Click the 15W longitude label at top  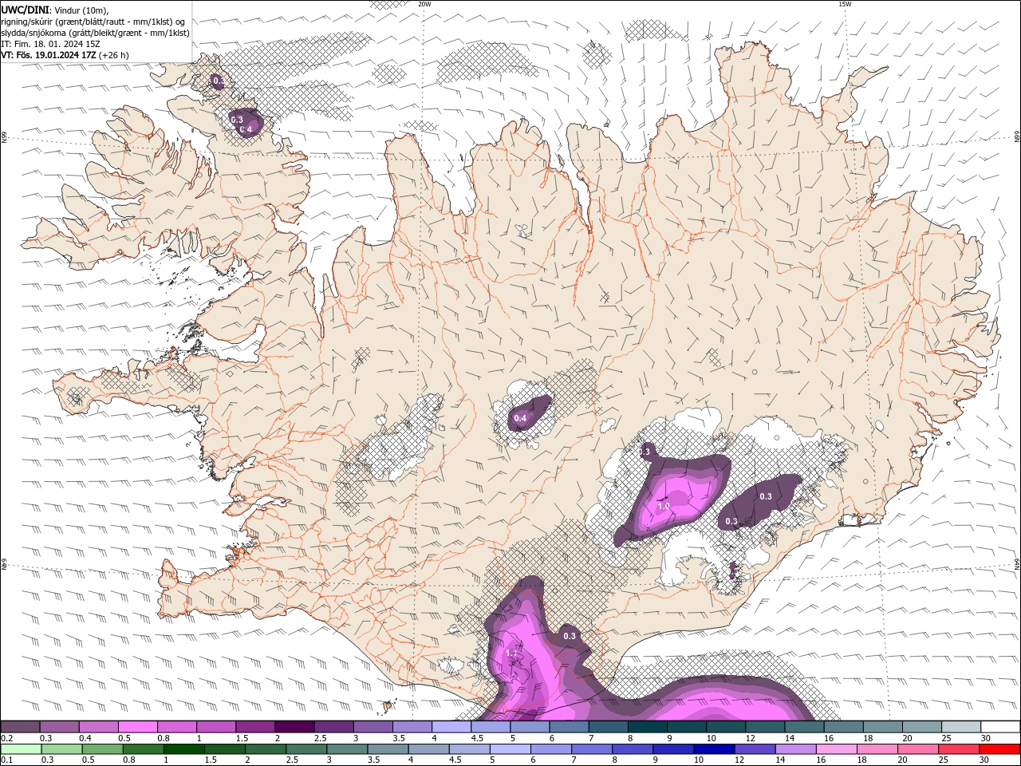click(x=845, y=4)
